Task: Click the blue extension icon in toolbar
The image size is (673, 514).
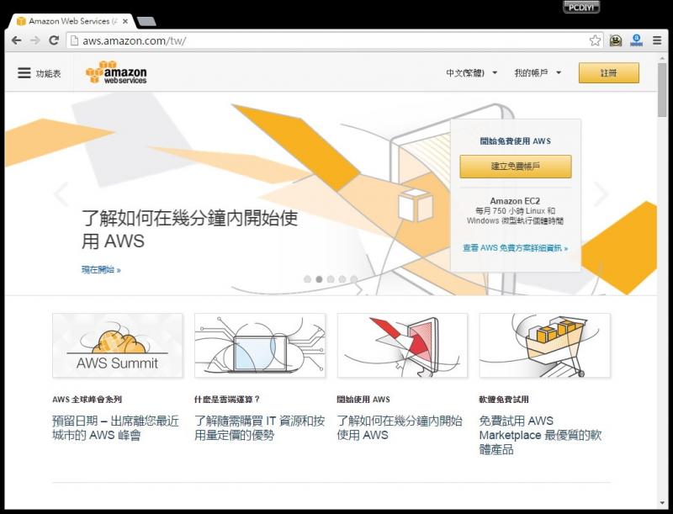Action: click(637, 40)
